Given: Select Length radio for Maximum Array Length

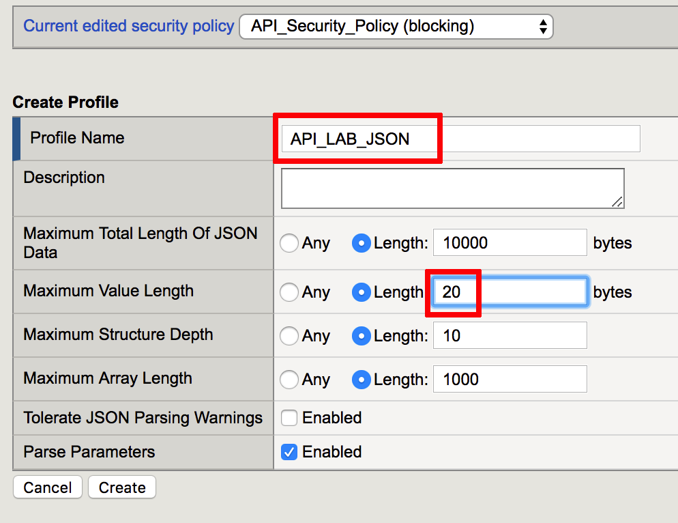Looking at the screenshot, I should coord(362,380).
